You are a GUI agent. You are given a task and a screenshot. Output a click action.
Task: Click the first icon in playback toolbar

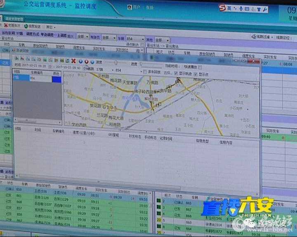click(16, 59)
